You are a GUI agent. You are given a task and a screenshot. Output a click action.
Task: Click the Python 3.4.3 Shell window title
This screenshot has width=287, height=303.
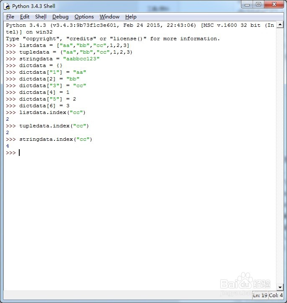point(34,6)
